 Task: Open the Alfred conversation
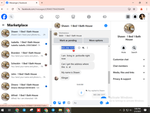(x=24, y=97)
